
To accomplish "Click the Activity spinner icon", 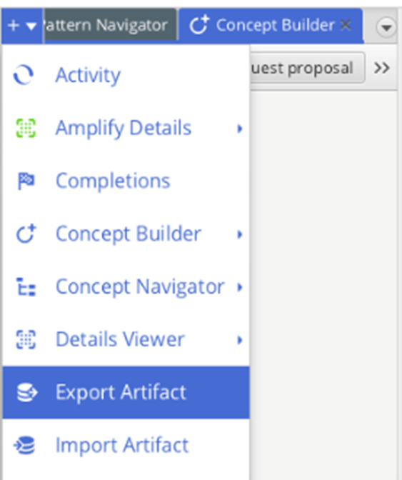I will pos(24,75).
